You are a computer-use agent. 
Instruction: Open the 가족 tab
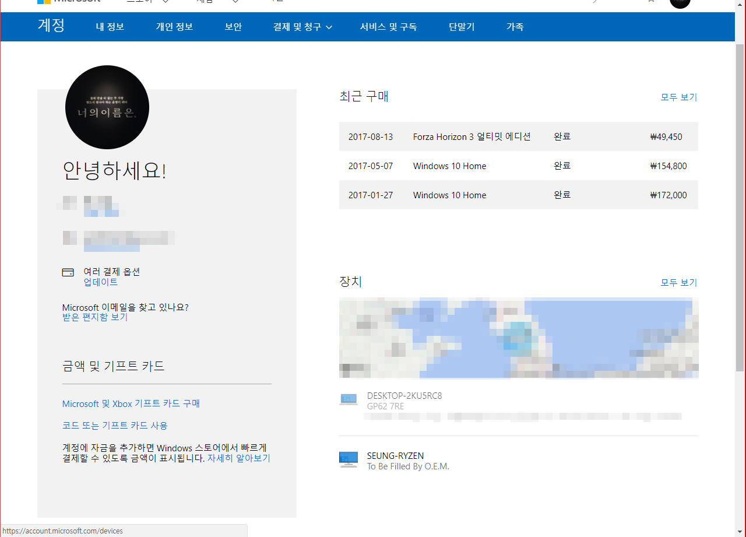pos(515,27)
